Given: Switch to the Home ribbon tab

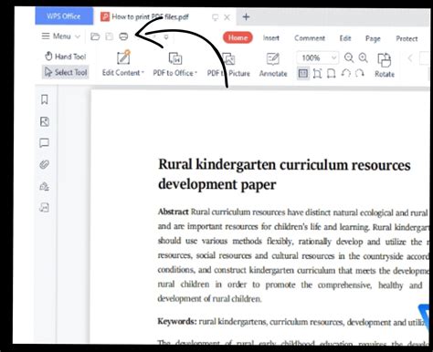Looking at the screenshot, I should tap(238, 37).
